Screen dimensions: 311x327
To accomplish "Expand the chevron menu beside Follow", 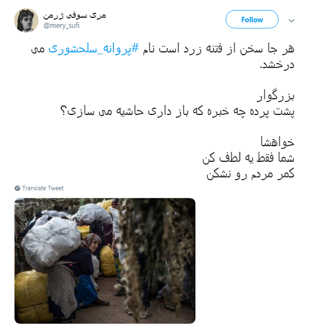I will (291, 21).
